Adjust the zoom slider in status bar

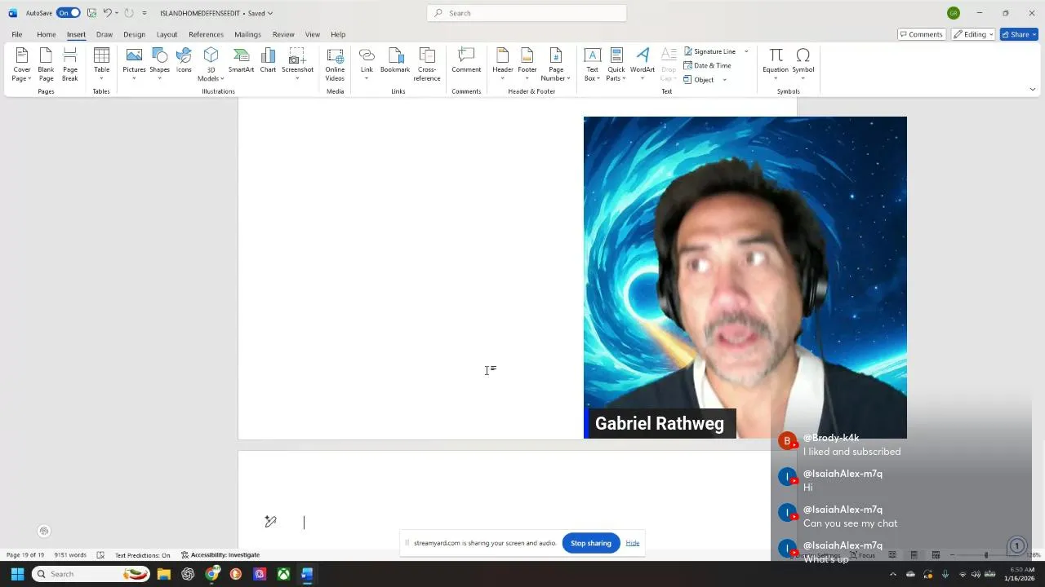tap(985, 555)
